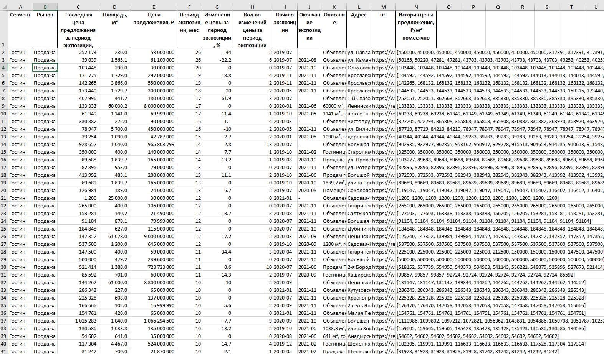The image size is (604, 354).
Task: Select address cell 'Чистопру'
Action: point(359,121)
